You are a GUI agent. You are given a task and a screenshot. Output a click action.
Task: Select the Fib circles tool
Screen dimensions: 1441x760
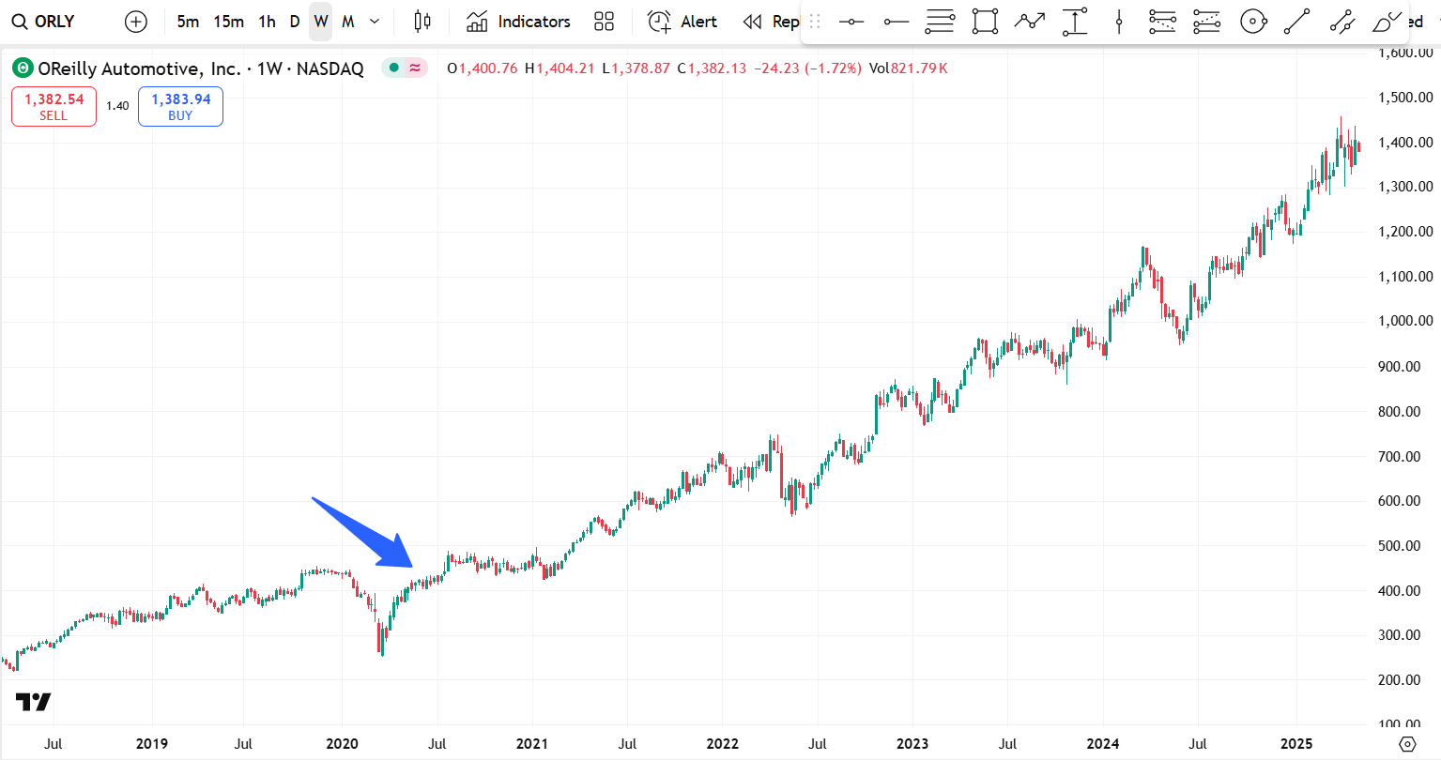pos(1253,21)
